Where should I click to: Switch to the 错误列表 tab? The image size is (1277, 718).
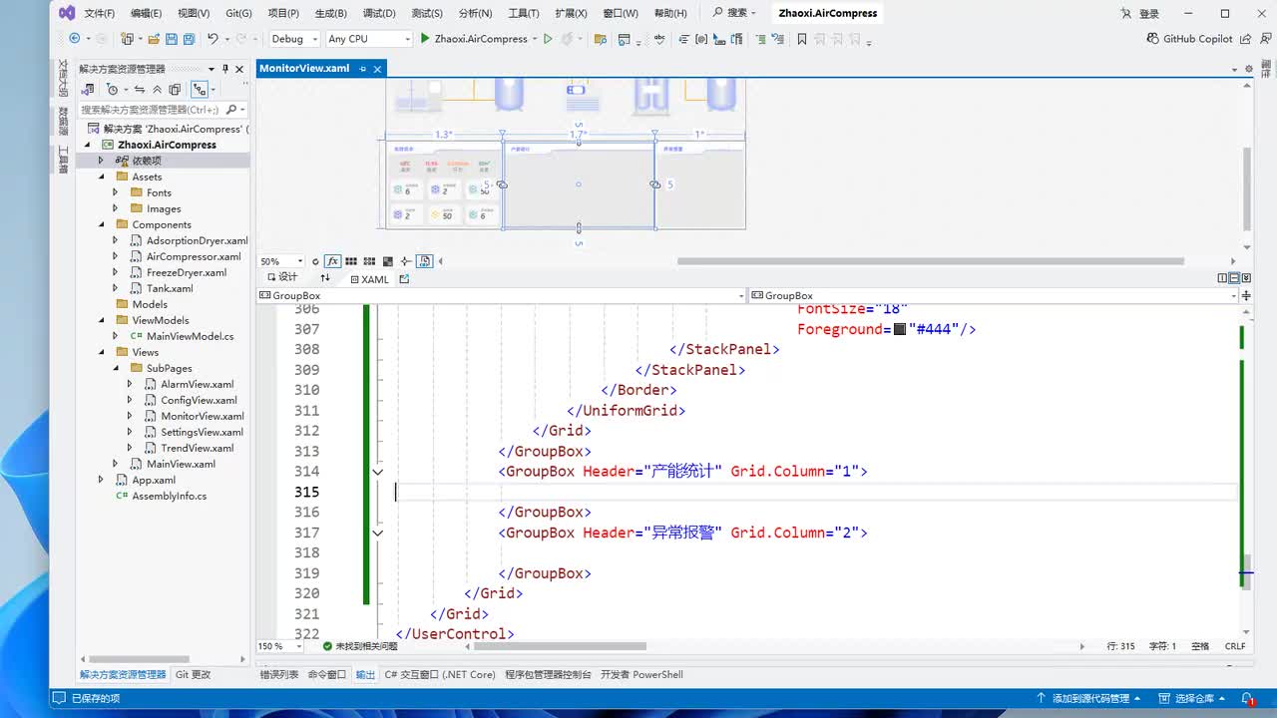(278, 675)
